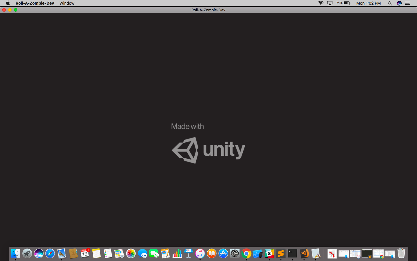Open the Window menu
417x261 pixels.
click(x=67, y=3)
